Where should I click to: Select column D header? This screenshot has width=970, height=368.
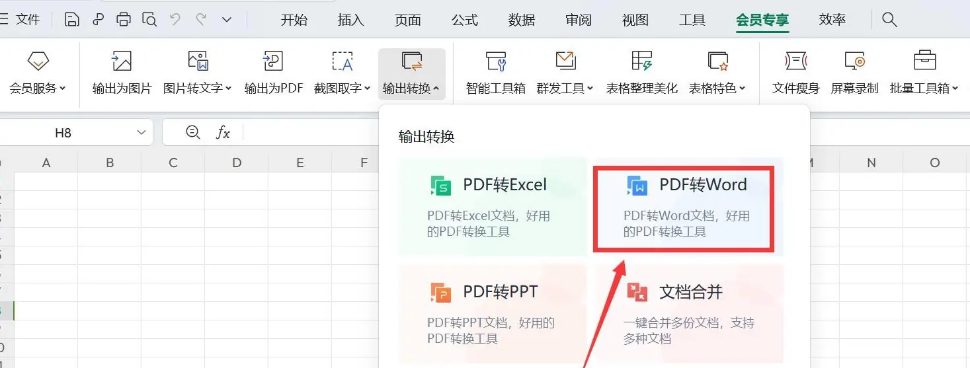[x=237, y=163]
